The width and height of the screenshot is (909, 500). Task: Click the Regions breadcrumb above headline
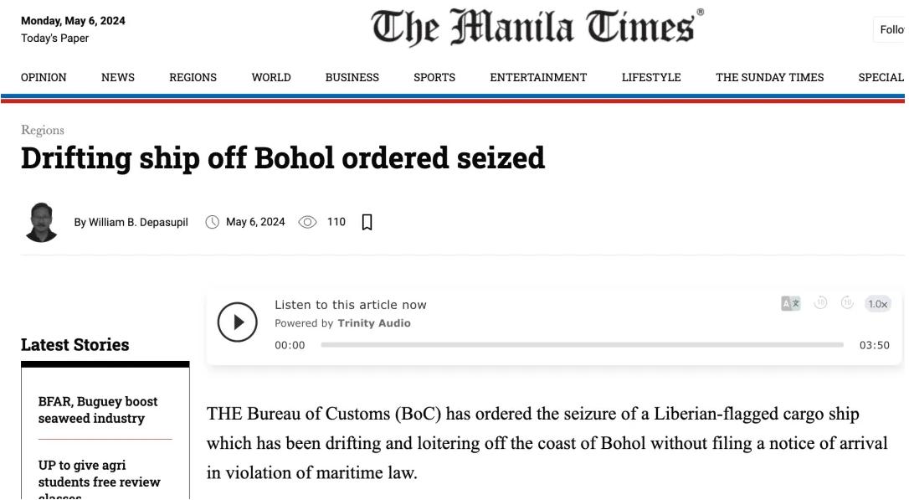coord(43,130)
